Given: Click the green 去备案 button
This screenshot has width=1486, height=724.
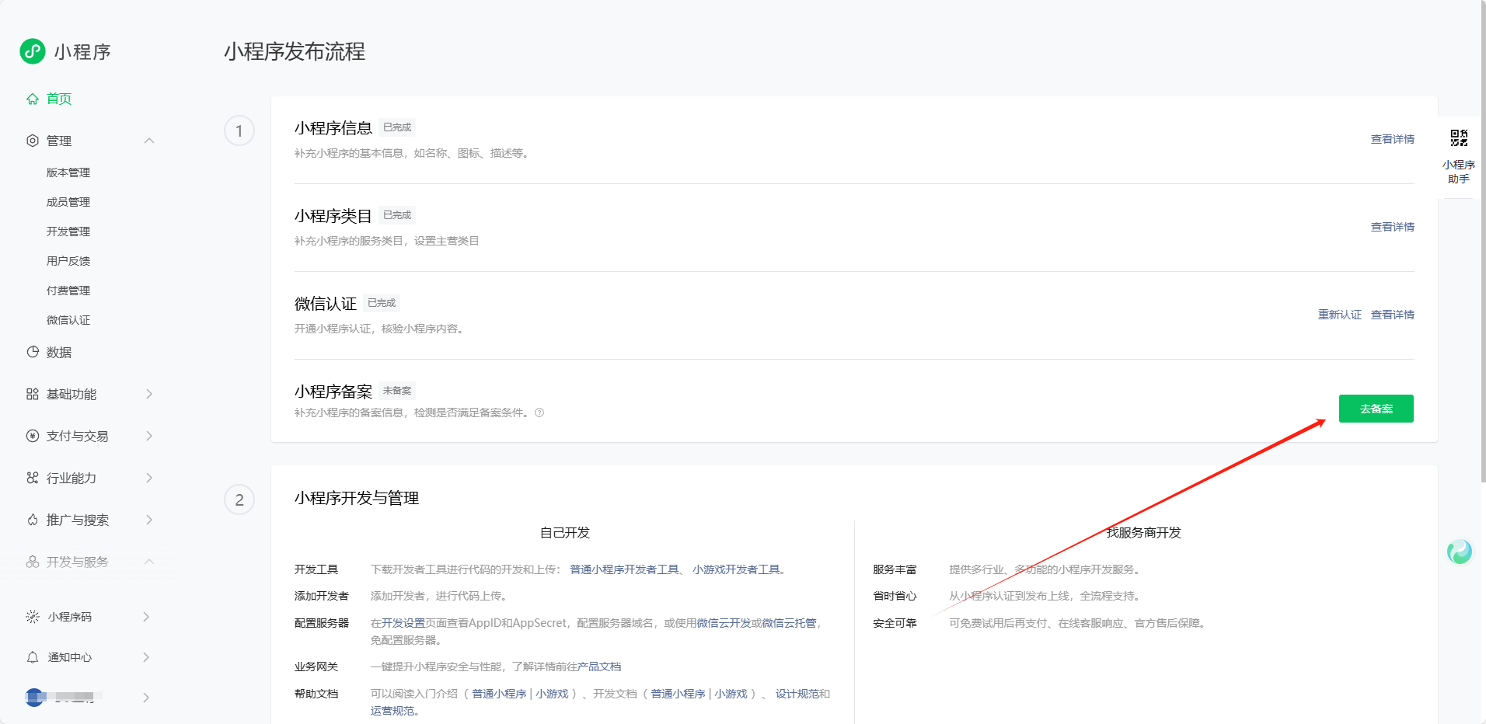Looking at the screenshot, I should pos(1376,409).
